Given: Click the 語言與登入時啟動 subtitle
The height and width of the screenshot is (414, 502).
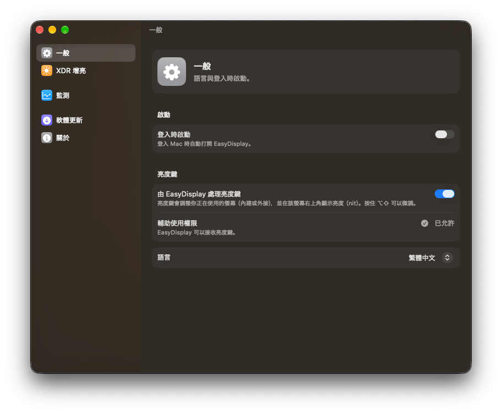Looking at the screenshot, I should click(x=222, y=78).
